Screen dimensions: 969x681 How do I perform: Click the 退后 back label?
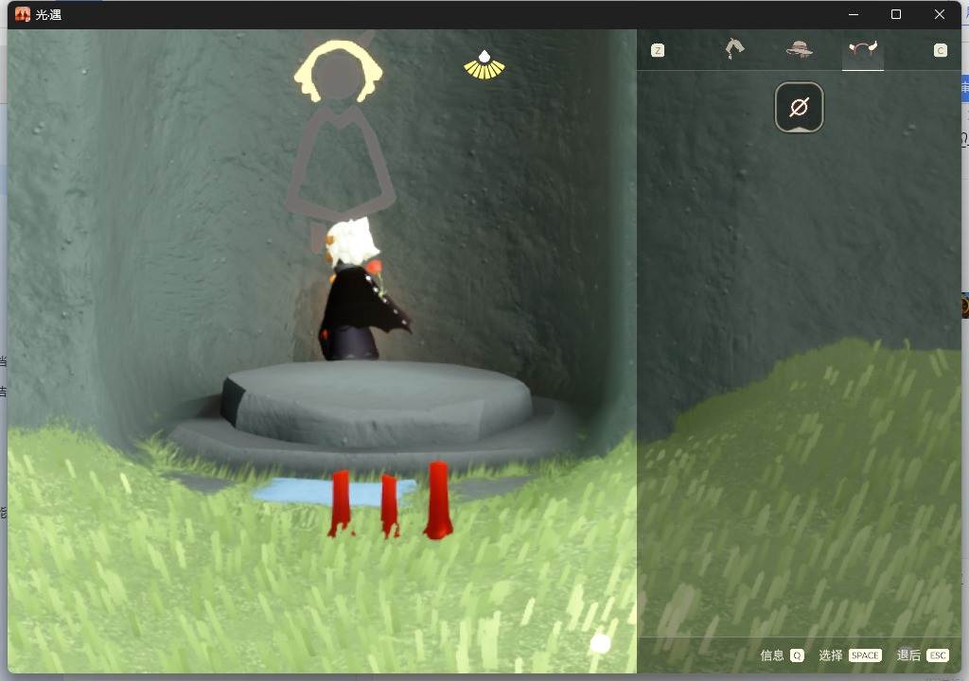[908, 655]
